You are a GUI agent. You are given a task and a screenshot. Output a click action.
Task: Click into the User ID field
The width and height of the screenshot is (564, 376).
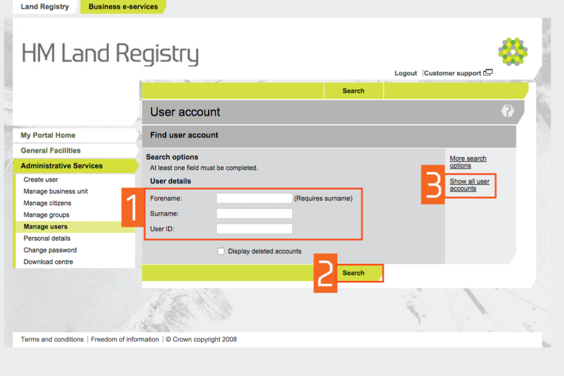point(254,229)
